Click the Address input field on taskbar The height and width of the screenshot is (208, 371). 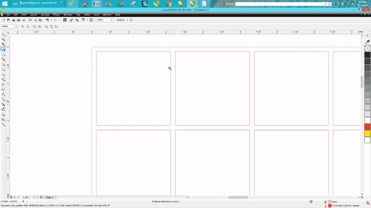(x=279, y=4)
